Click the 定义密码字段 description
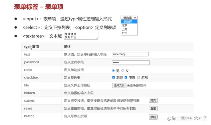Viewport: 211px width, 125px height. [74, 62]
